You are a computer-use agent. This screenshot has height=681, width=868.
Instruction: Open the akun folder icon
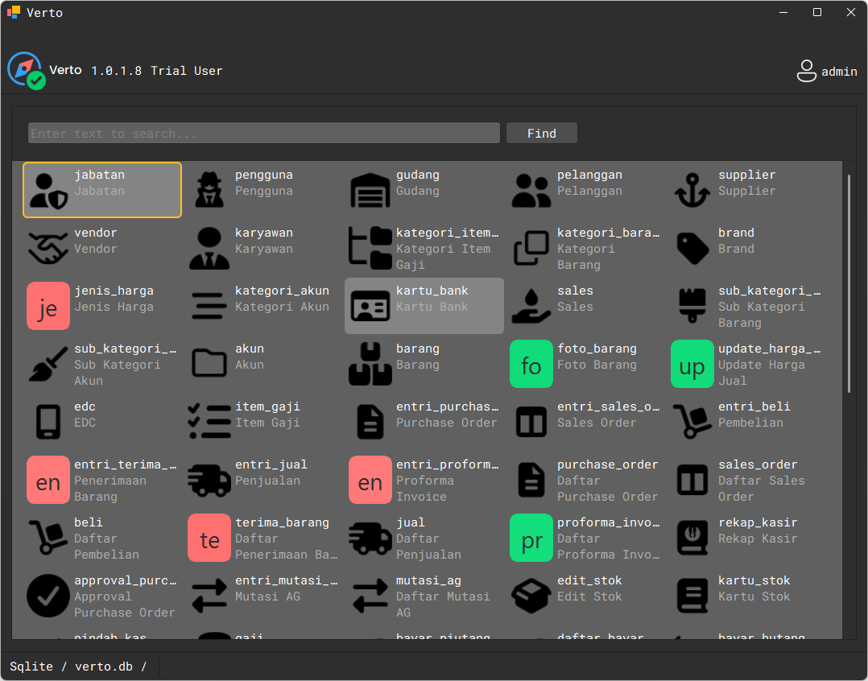click(209, 364)
